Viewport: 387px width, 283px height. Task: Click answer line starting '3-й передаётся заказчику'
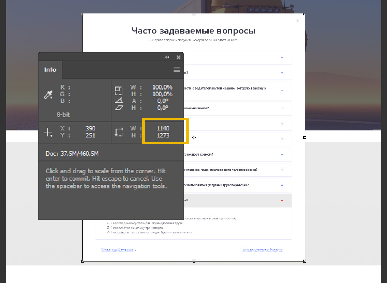(135, 228)
